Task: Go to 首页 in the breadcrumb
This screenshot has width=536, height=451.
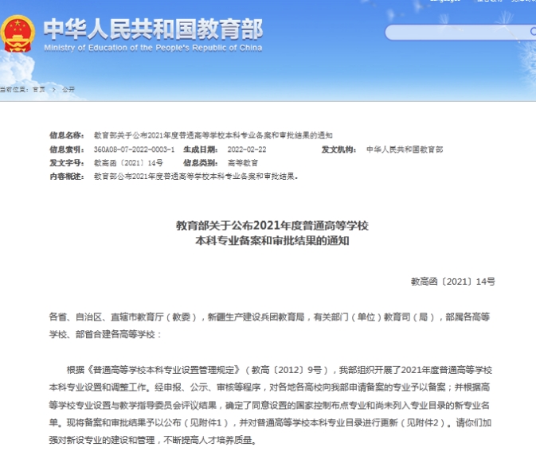Action: click(x=38, y=90)
